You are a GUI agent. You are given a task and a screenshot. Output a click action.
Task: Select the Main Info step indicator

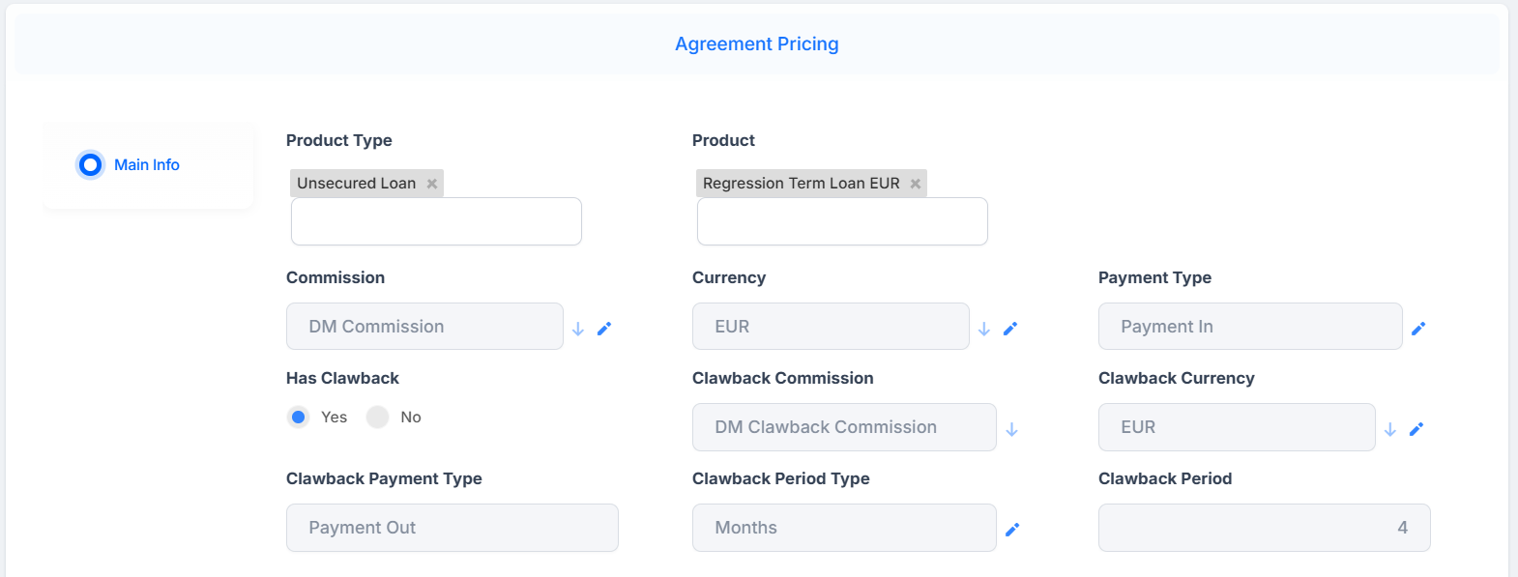(90, 165)
